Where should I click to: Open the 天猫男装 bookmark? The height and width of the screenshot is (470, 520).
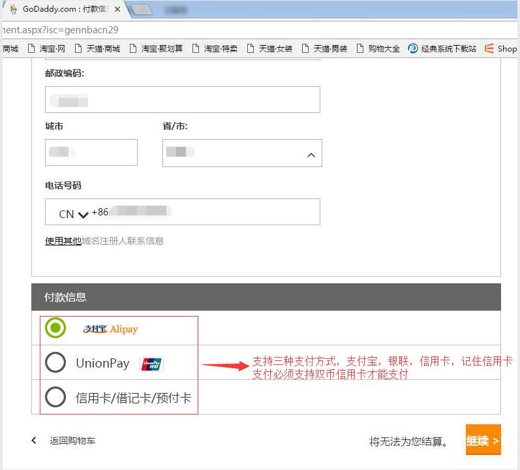pos(325,49)
